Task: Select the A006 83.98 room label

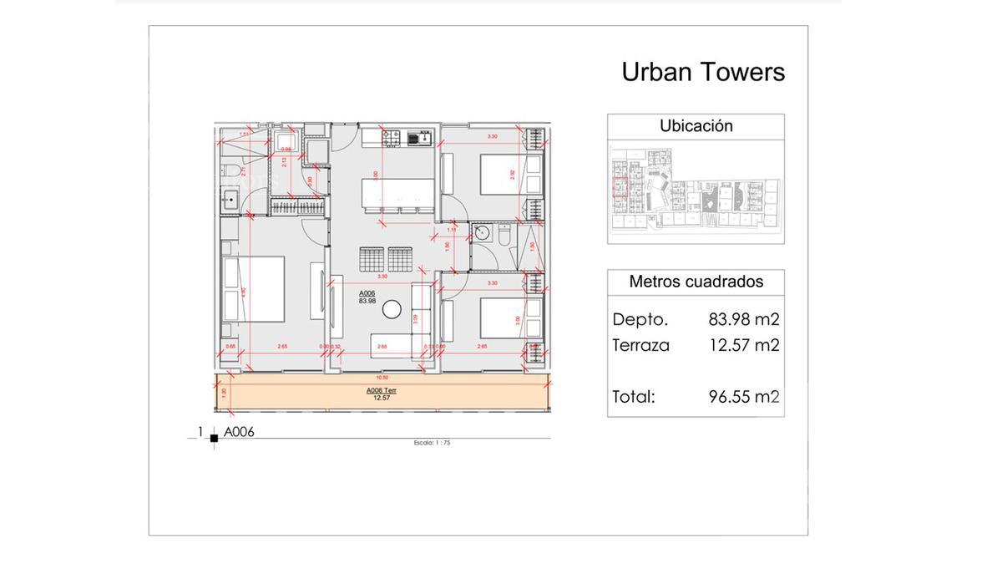Action: (367, 297)
